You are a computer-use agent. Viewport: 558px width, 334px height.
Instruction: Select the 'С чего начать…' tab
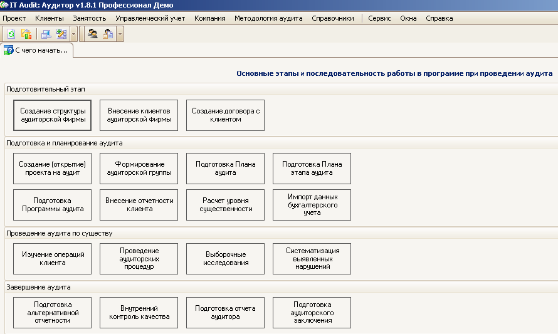pyautogui.click(x=36, y=51)
